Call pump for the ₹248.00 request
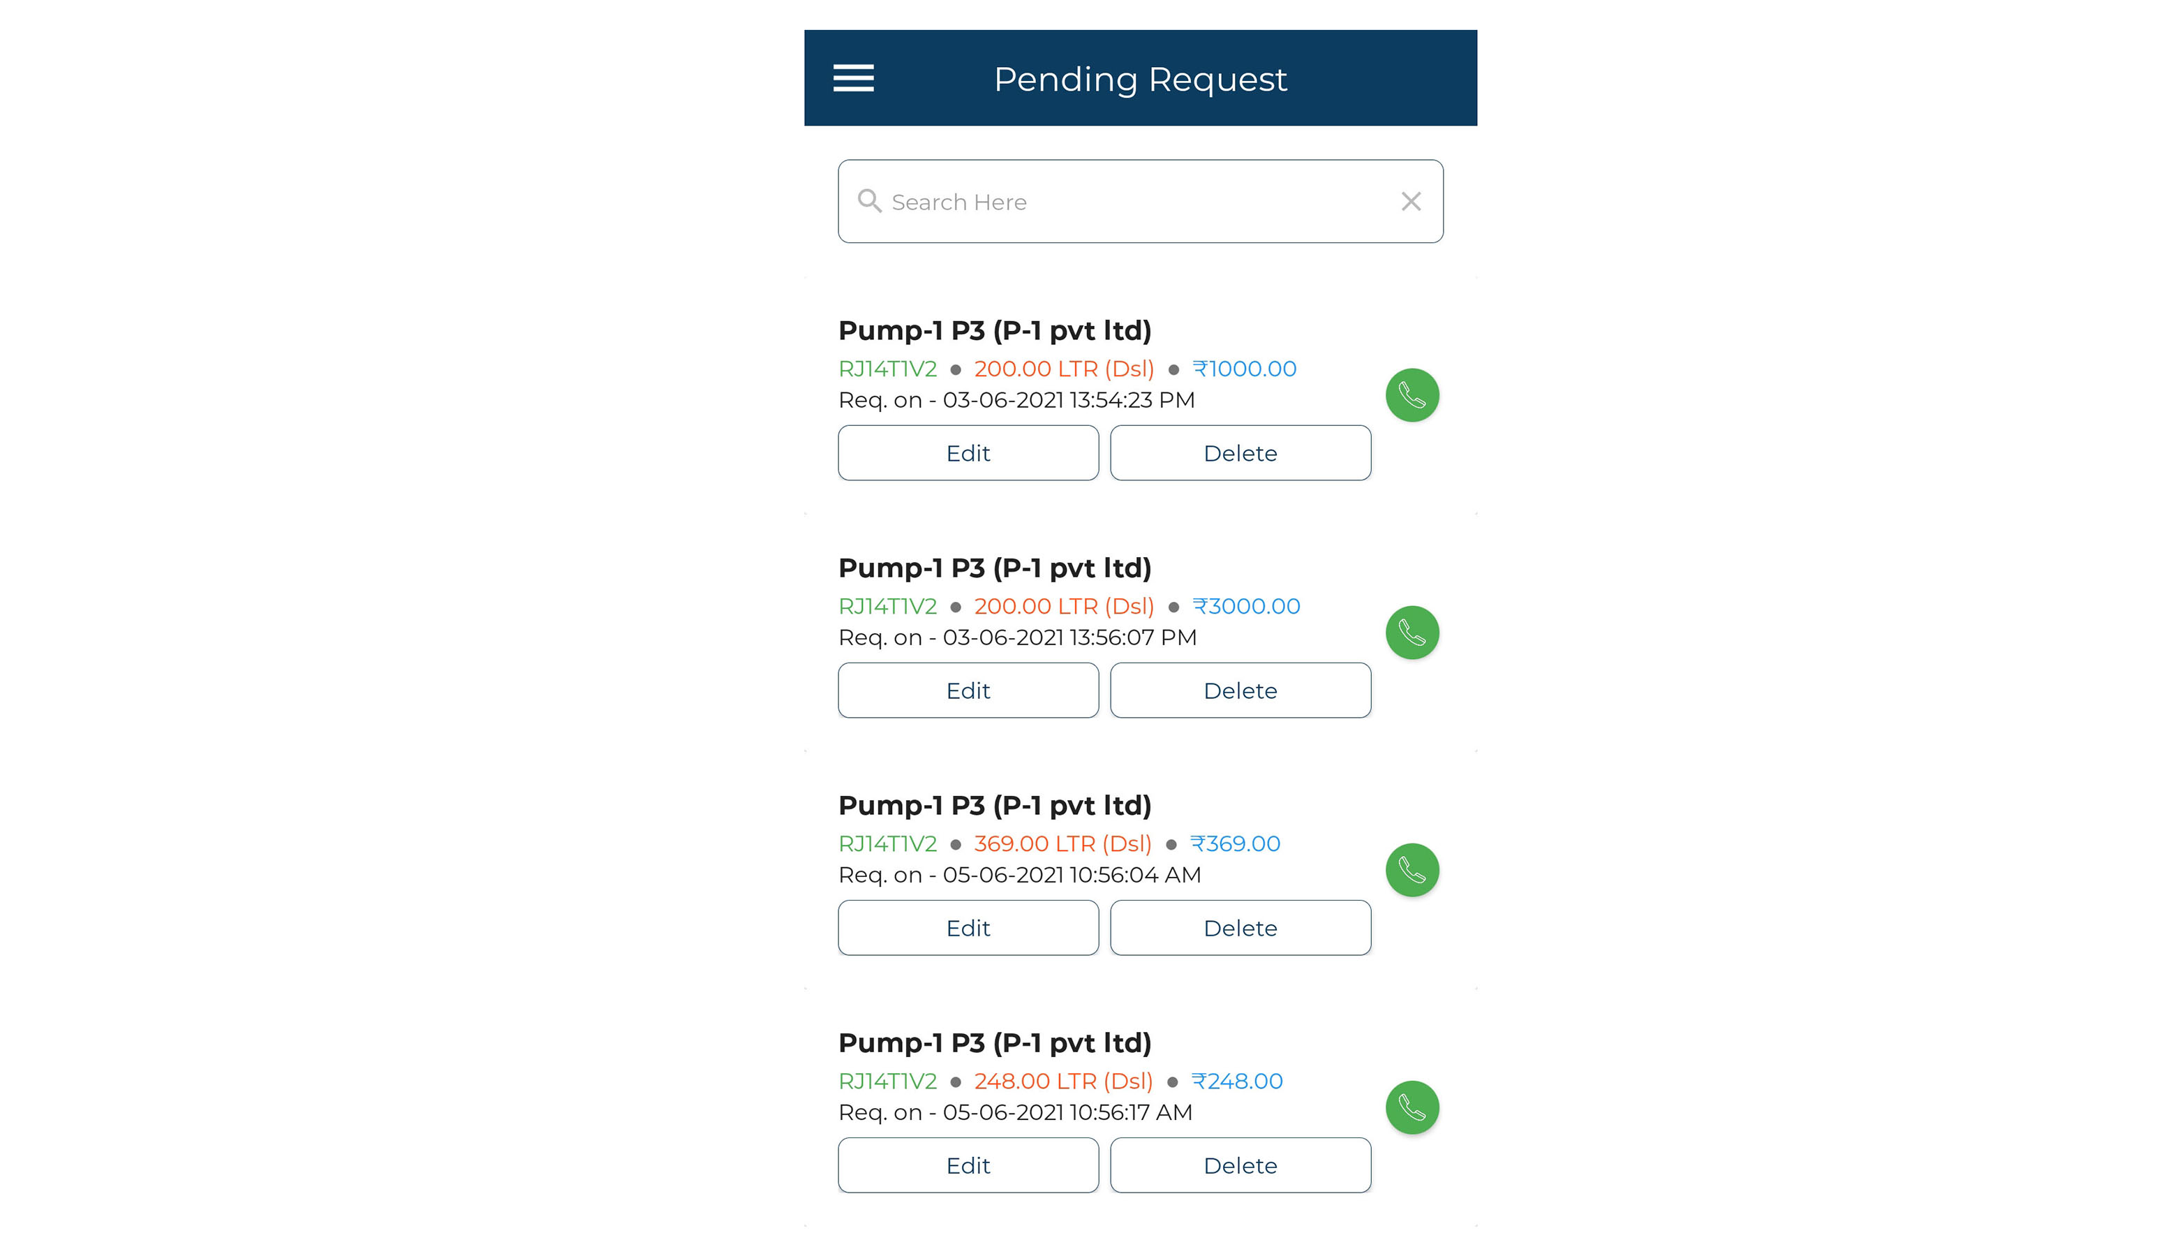 (1412, 1107)
